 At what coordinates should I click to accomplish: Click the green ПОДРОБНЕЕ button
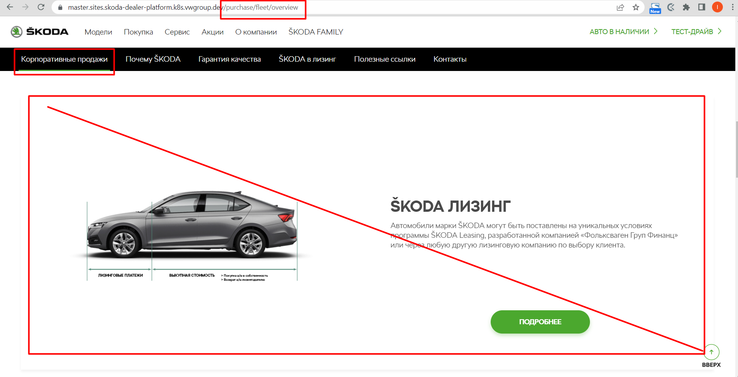point(540,322)
